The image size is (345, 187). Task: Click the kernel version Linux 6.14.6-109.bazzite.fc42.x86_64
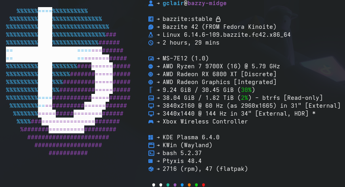click(x=227, y=35)
